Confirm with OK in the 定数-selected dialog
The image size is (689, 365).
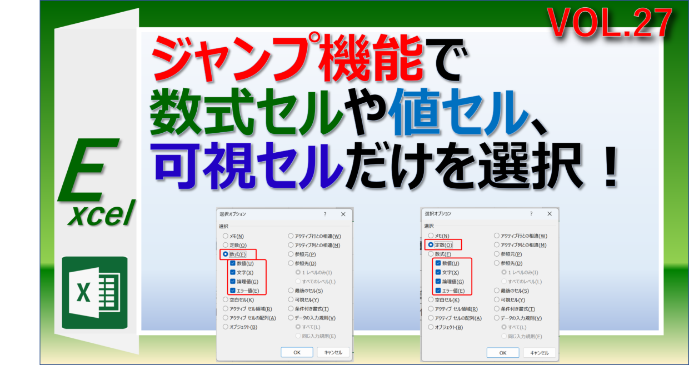(503, 353)
